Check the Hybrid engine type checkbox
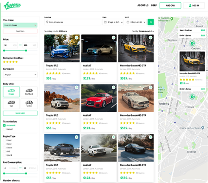Image resolution: width=208 pixels, height=183 pixels. click(x=4, y=155)
